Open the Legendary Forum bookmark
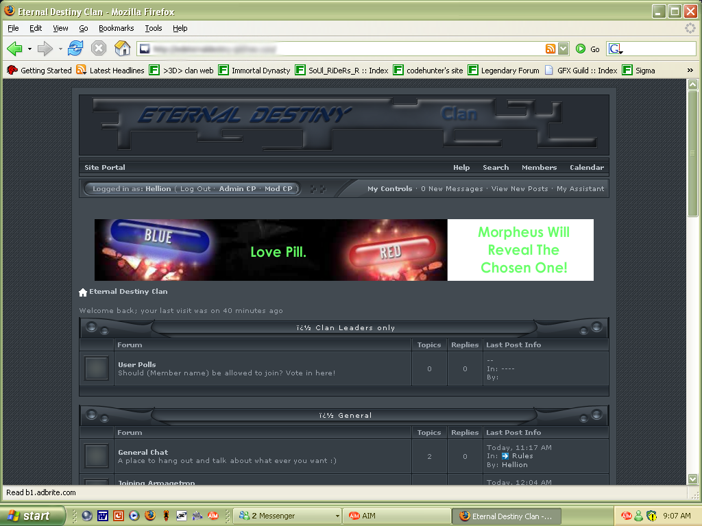This screenshot has width=702, height=526. tap(504, 71)
